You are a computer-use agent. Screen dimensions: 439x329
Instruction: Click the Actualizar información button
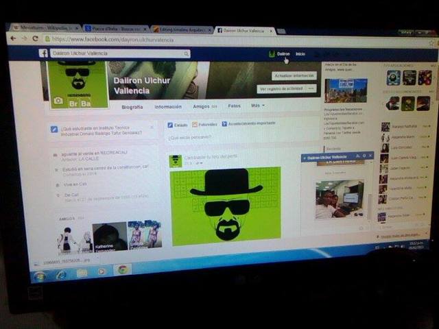(x=294, y=76)
